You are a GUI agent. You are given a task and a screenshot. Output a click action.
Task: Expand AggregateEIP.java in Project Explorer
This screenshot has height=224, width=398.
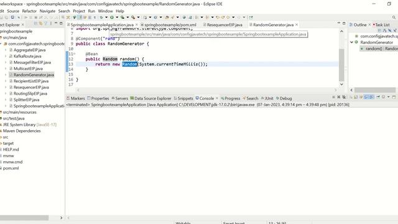[x=6, y=50]
